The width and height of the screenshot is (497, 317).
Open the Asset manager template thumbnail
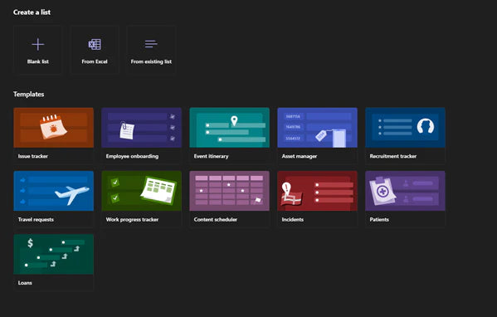(317, 128)
